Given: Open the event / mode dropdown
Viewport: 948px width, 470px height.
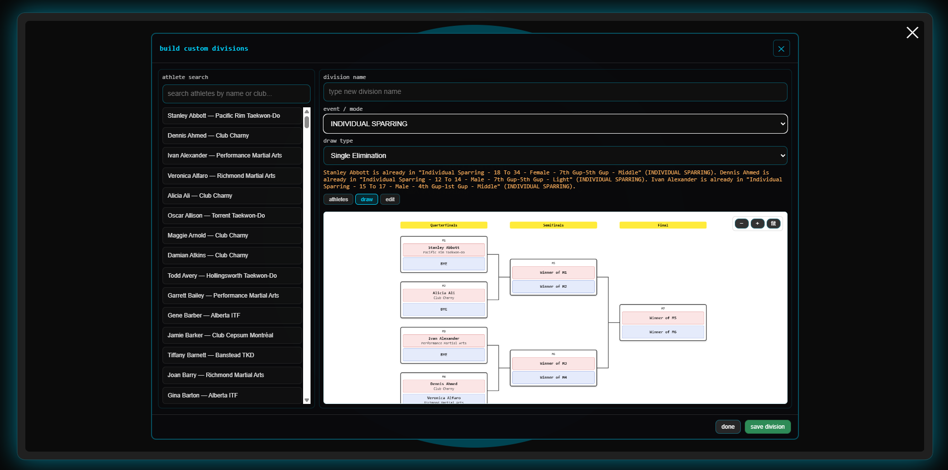Looking at the screenshot, I should click(555, 124).
